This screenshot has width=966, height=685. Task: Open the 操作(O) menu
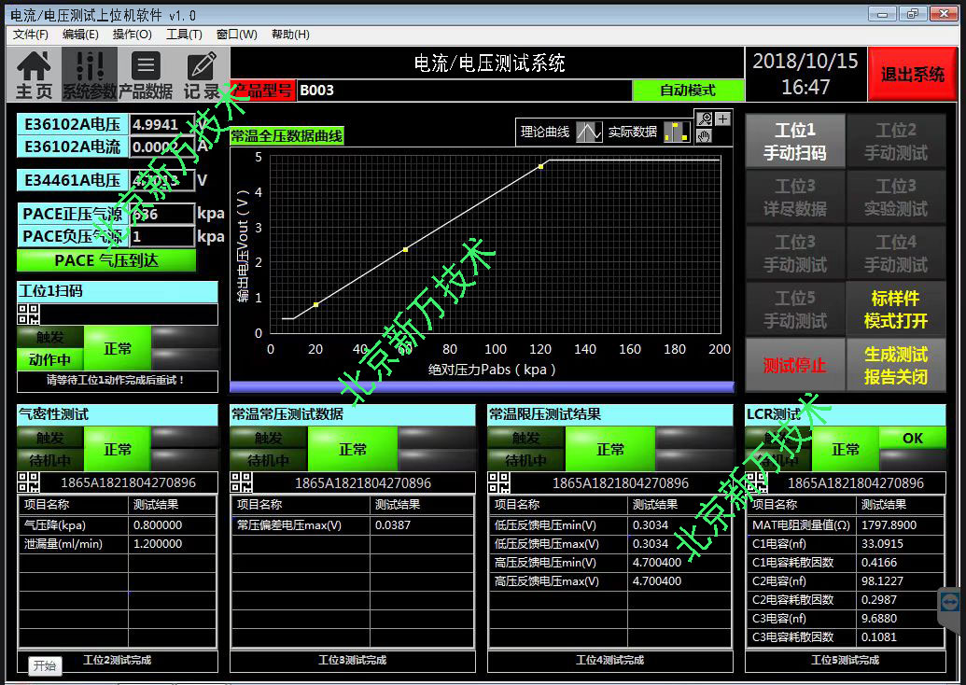pos(133,35)
